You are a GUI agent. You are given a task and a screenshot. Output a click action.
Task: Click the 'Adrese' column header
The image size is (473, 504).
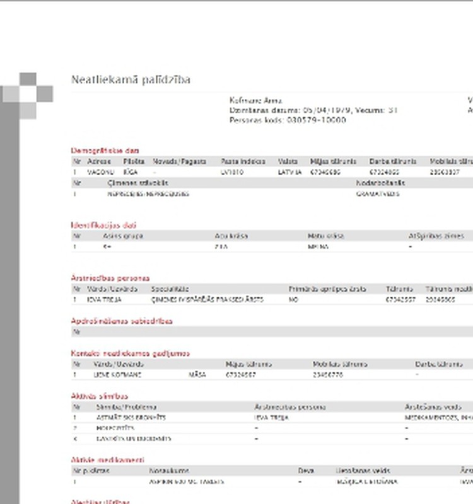99,161
